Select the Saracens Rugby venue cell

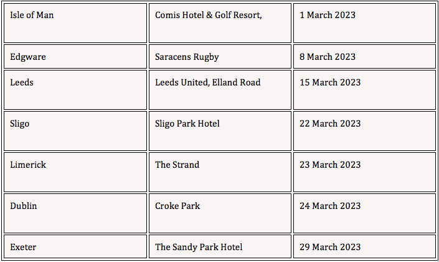[220, 56]
